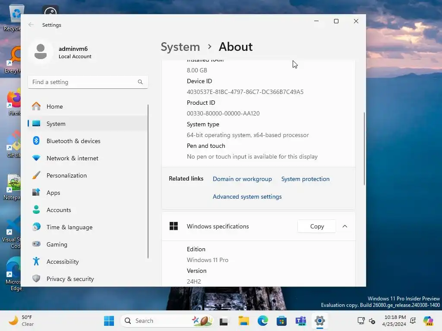Open Microsoft Teams from the taskbar
The image size is (442, 331).
(x=300, y=321)
